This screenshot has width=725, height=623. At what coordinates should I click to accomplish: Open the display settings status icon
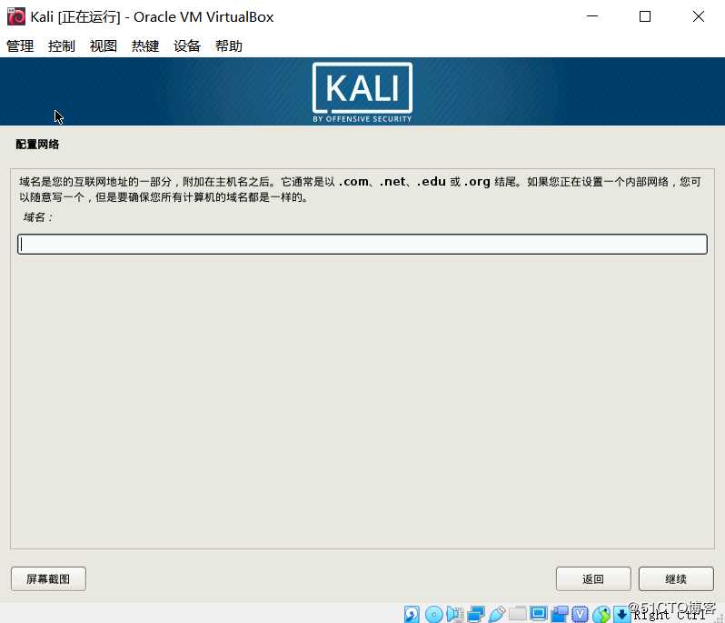point(539,613)
